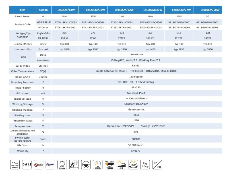The width and height of the screenshot is (229, 178).
Task: Click the IP20 protection icon
Action: pyautogui.click(x=157, y=165)
